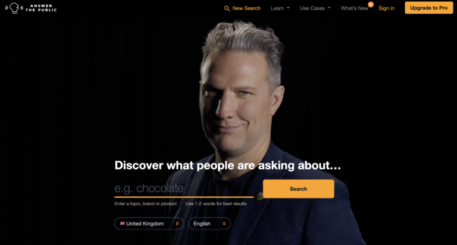Click the magnifier icon beside New Search
457x245 pixels.
point(227,8)
